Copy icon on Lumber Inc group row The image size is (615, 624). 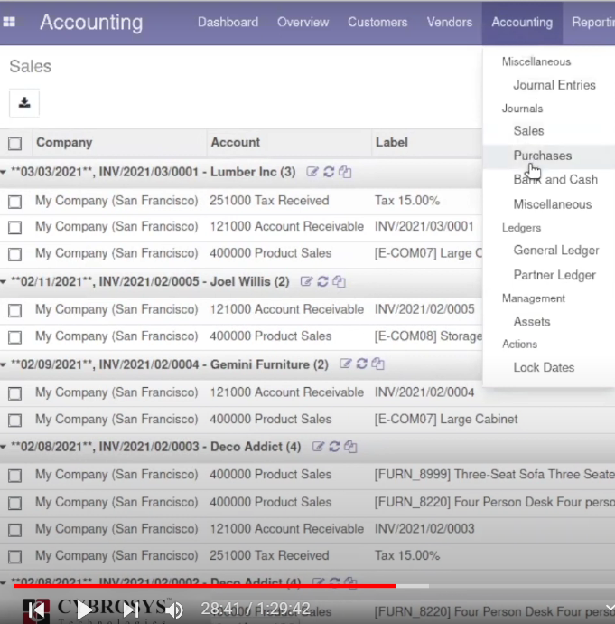[x=345, y=172]
